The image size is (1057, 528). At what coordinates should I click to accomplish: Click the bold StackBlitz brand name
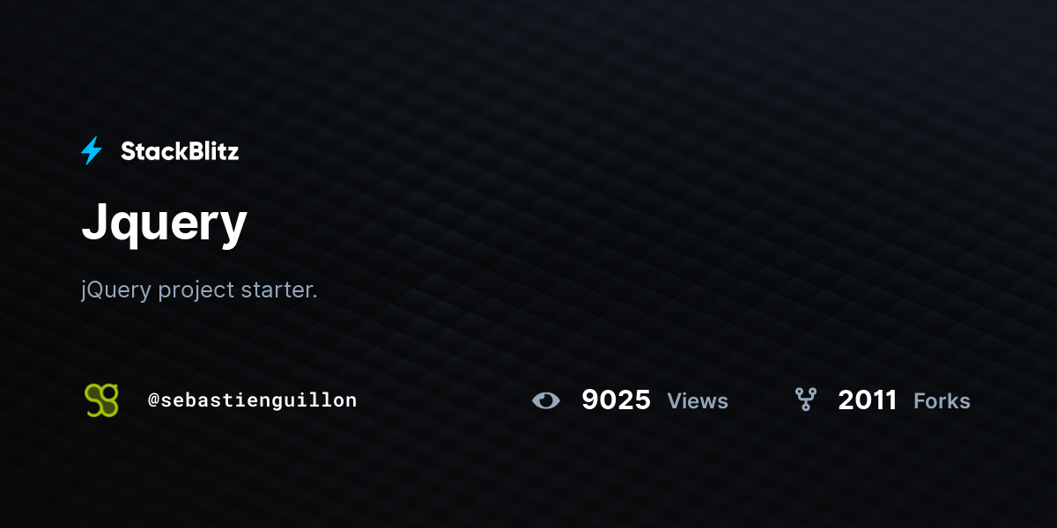pyautogui.click(x=180, y=151)
